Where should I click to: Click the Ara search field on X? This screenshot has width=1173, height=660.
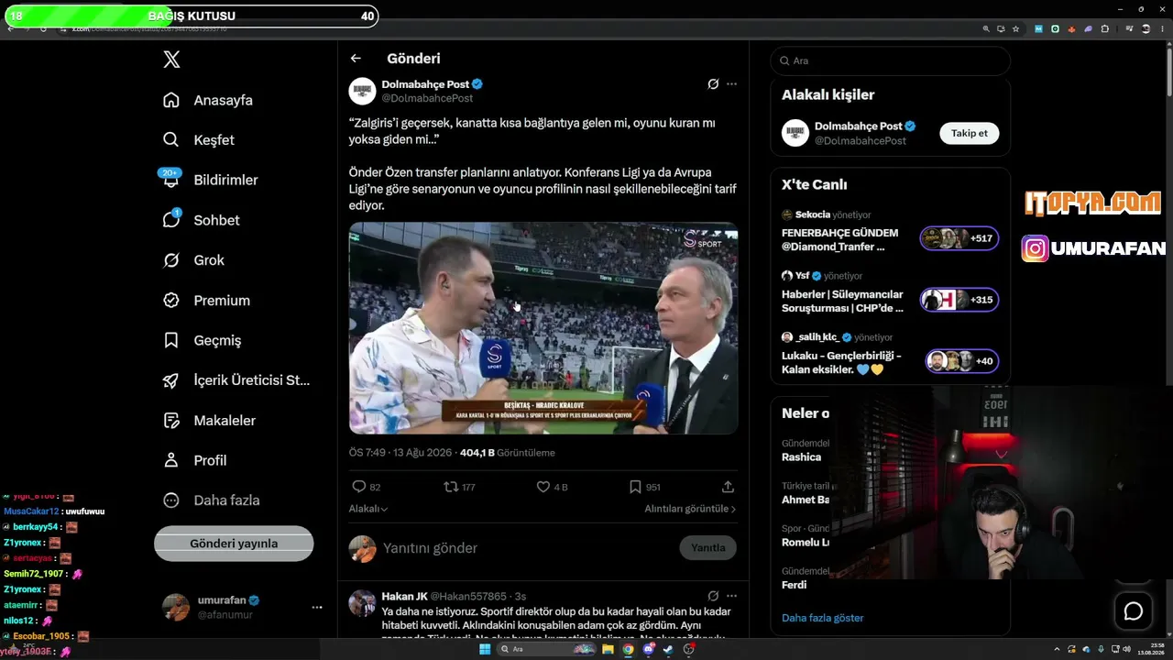click(891, 60)
